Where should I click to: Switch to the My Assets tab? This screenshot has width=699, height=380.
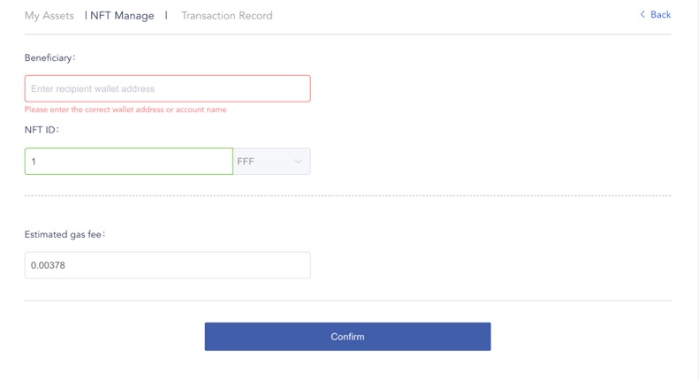pyautogui.click(x=49, y=16)
